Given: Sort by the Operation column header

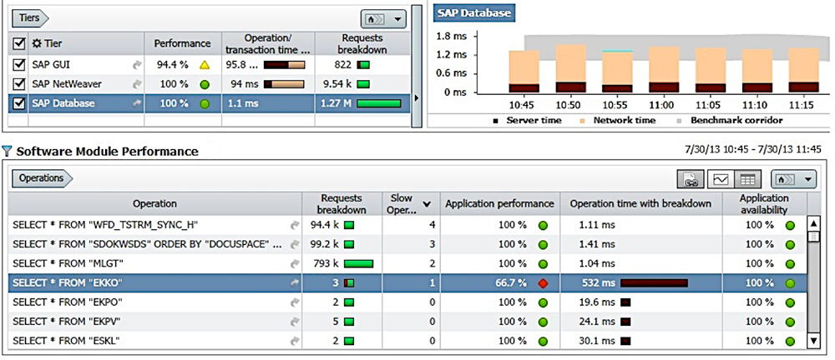Looking at the screenshot, I should [154, 203].
